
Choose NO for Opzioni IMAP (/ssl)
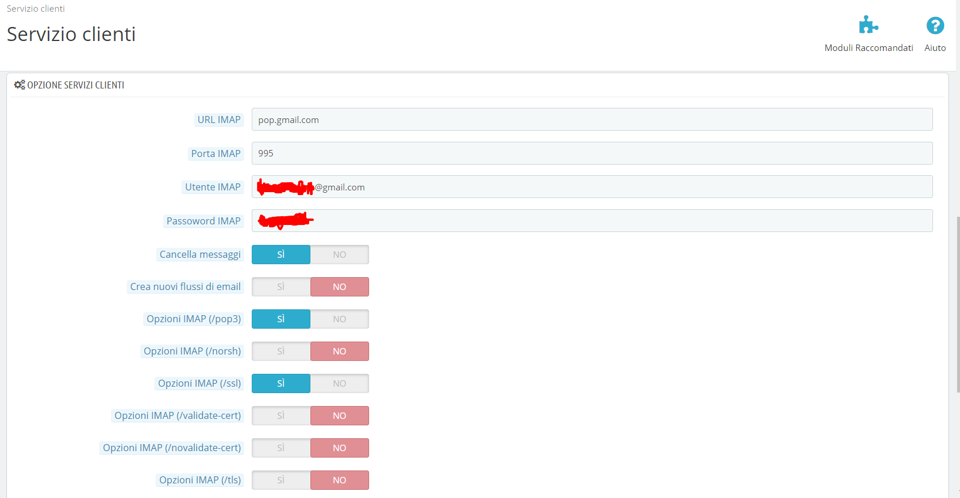(340, 383)
